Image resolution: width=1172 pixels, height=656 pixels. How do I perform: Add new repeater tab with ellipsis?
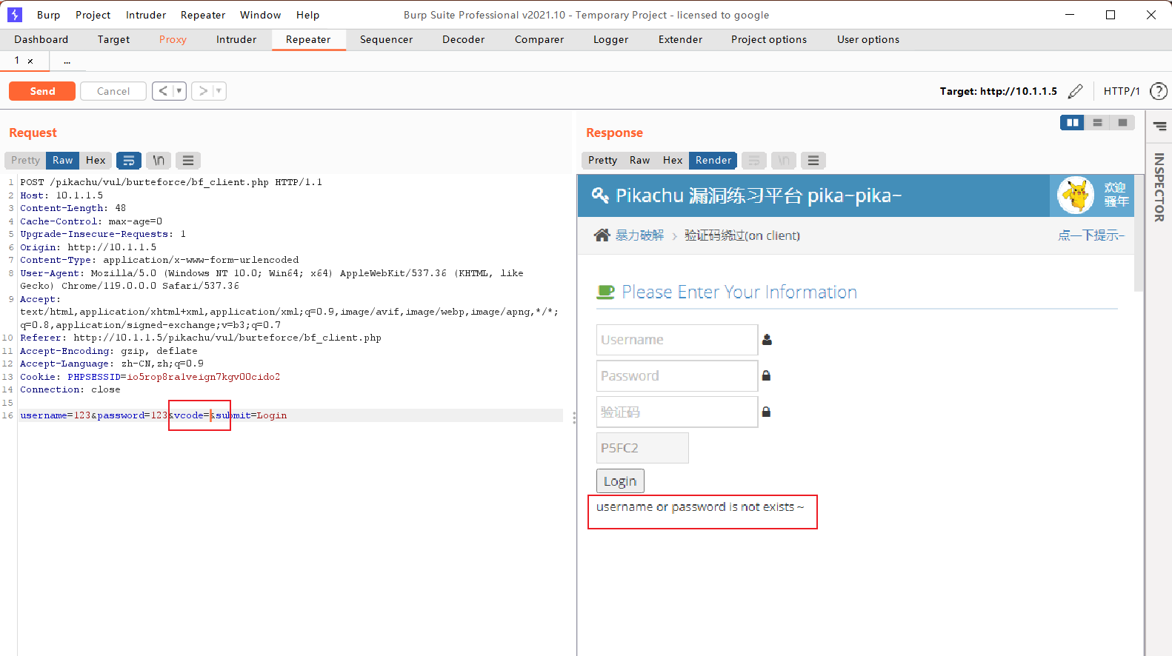(67, 61)
